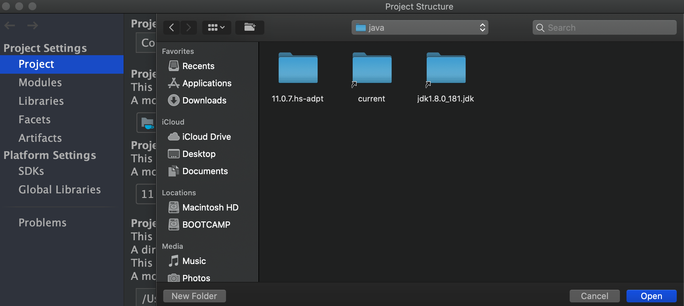Image resolution: width=684 pixels, height=306 pixels.
Task: Select the BOOTCAMP drive
Action: (x=207, y=224)
